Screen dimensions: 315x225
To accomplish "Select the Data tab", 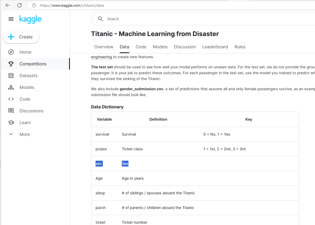I will [x=124, y=47].
